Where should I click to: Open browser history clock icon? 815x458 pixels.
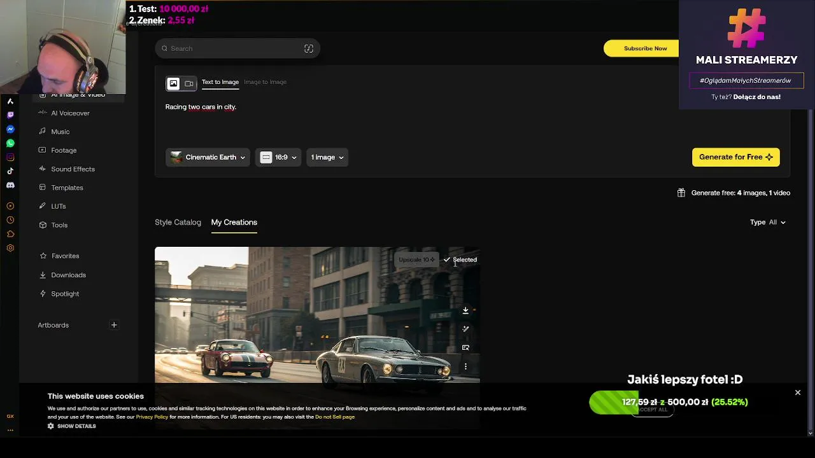pos(10,220)
